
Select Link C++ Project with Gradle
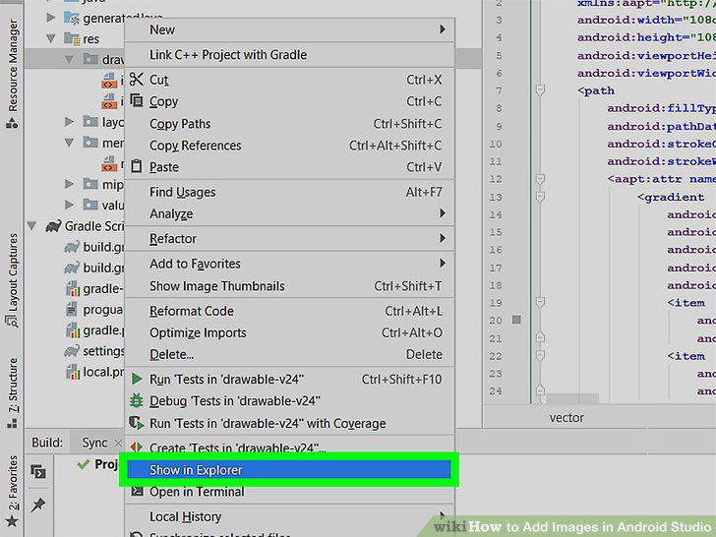pos(288,55)
